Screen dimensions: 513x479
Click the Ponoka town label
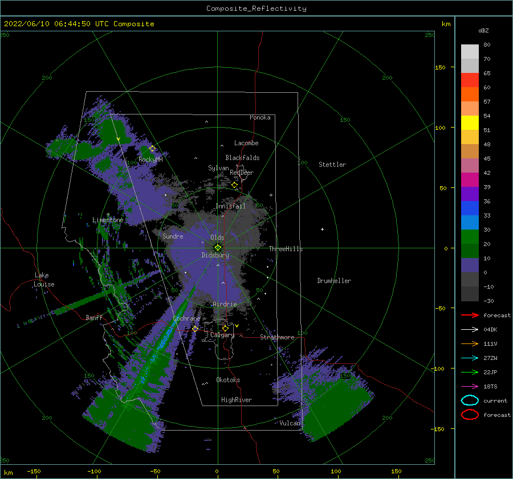coord(260,117)
